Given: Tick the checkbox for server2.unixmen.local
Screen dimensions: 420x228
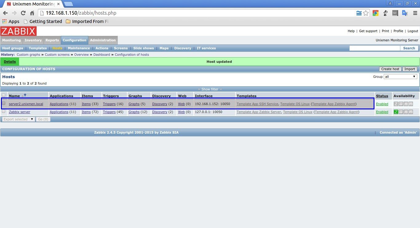Looking at the screenshot, I should click(4, 103).
